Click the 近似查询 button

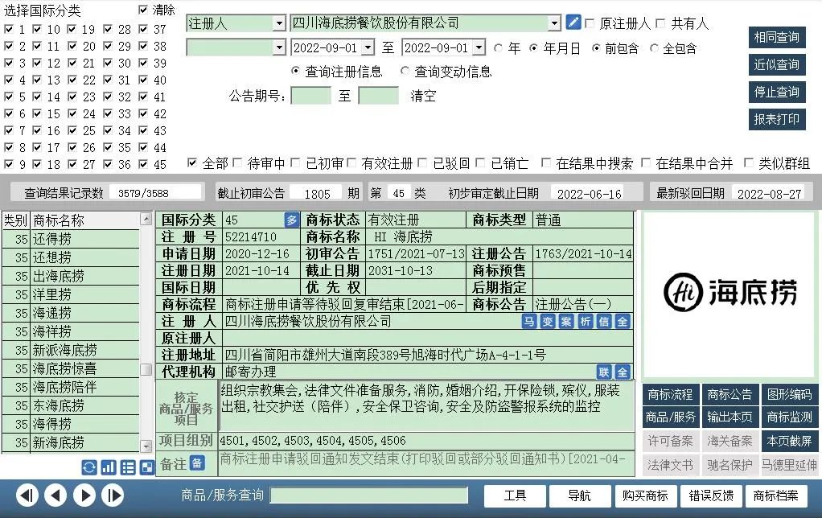pos(776,64)
